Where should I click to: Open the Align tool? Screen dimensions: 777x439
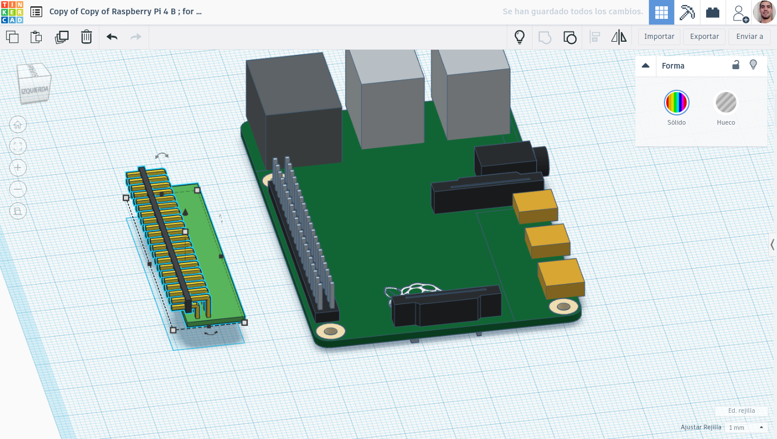595,37
